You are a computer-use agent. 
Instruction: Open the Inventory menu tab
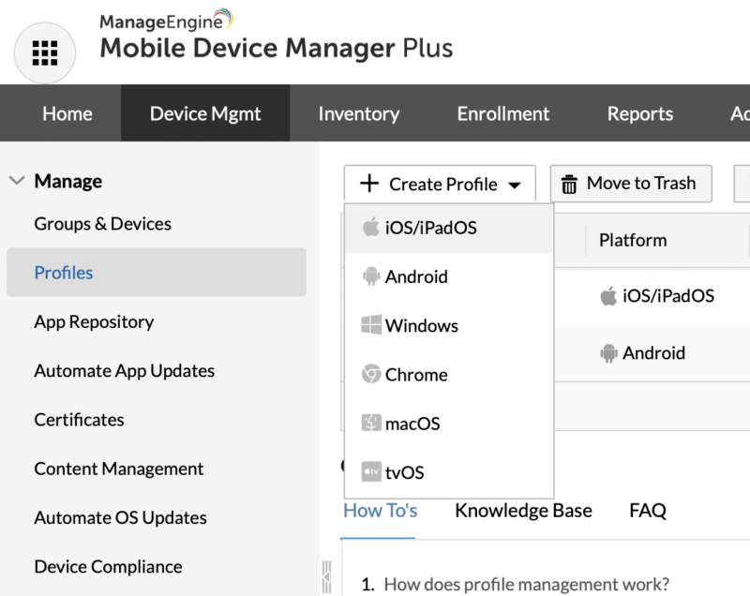pos(358,113)
